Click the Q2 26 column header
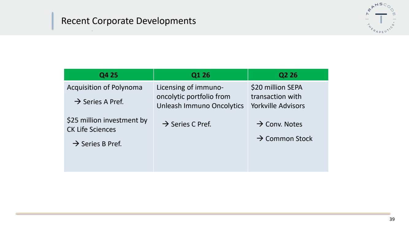 (288, 75)
